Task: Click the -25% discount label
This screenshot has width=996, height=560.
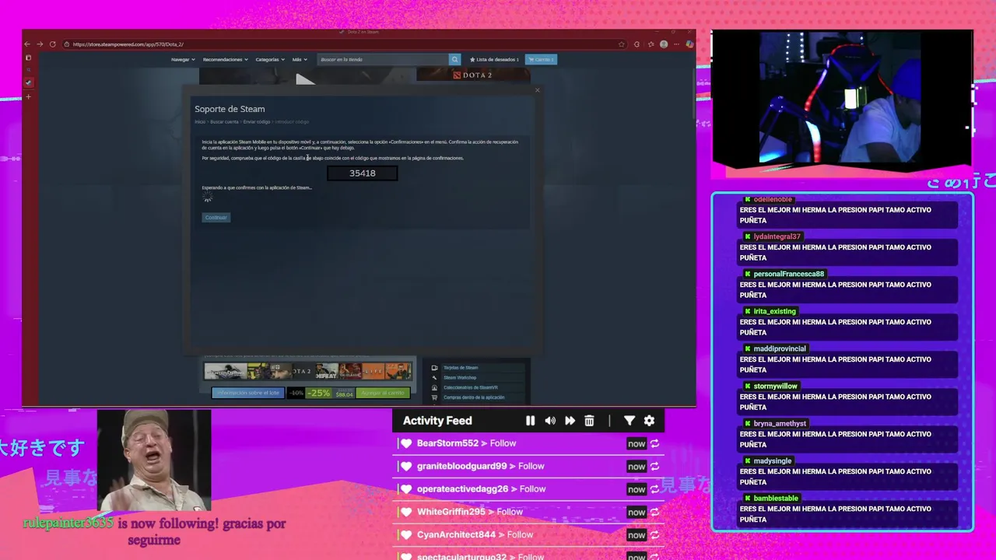Action: pos(318,393)
